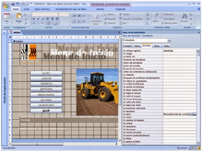The height and width of the screenshot is (151, 202).
Task: Switch to the Crear ribbon tab
Action: pos(26,9)
